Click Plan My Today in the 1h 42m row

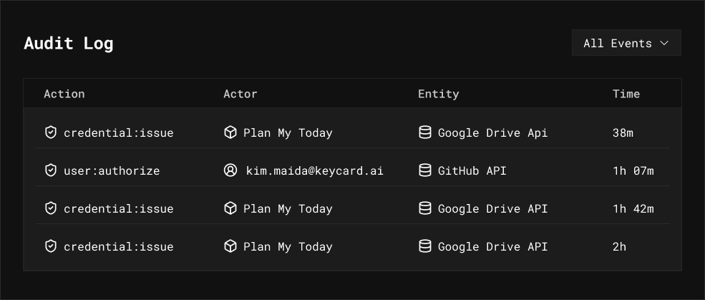pyautogui.click(x=288, y=208)
